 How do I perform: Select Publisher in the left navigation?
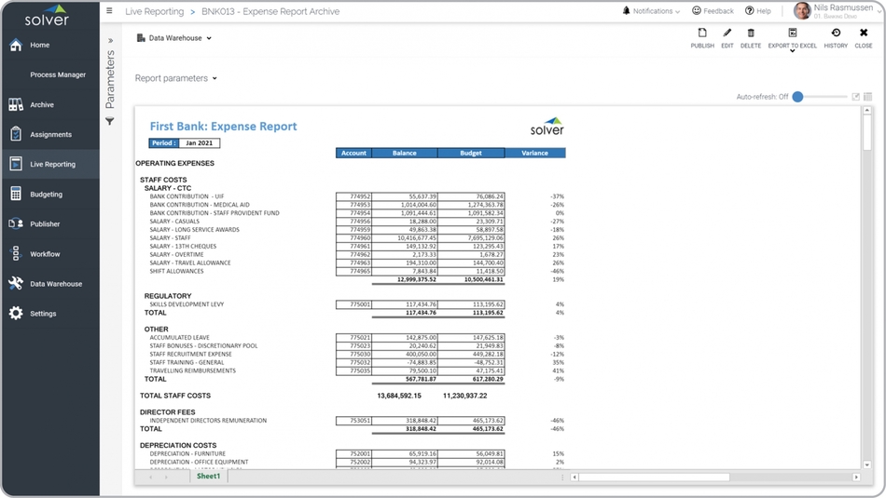pos(45,224)
